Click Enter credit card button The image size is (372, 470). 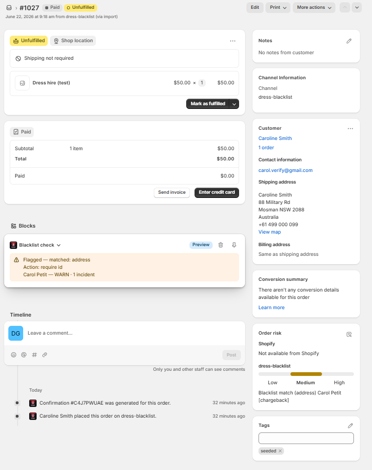(217, 192)
